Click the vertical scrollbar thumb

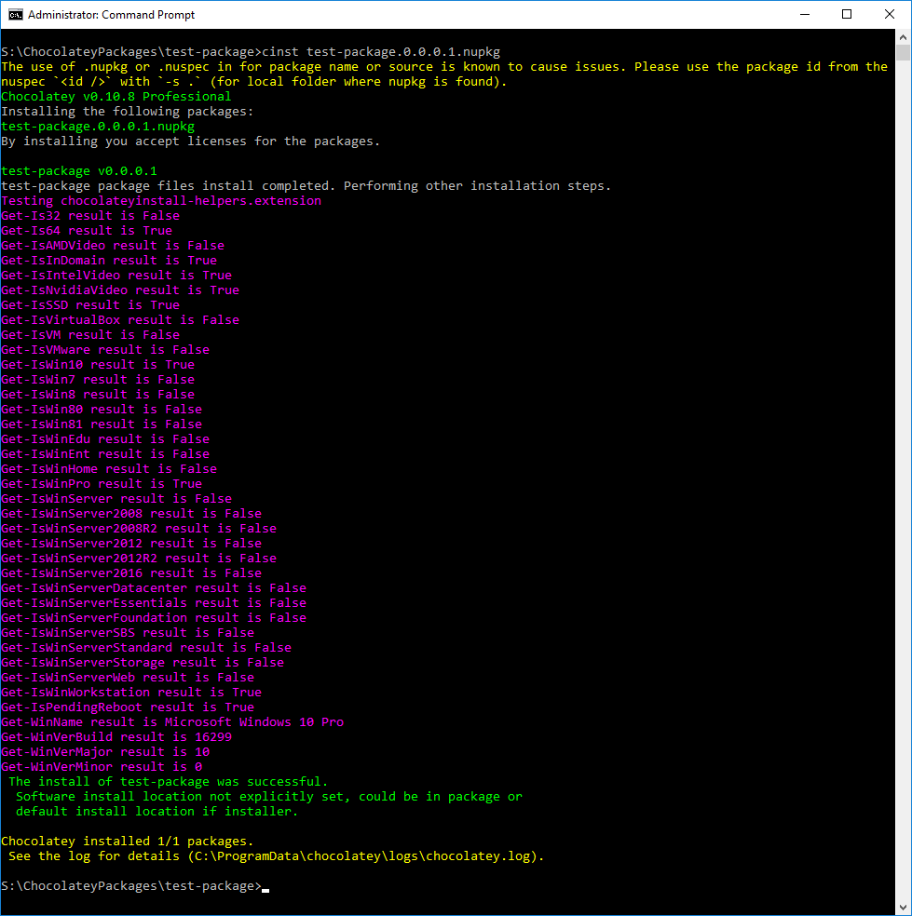[x=904, y=53]
